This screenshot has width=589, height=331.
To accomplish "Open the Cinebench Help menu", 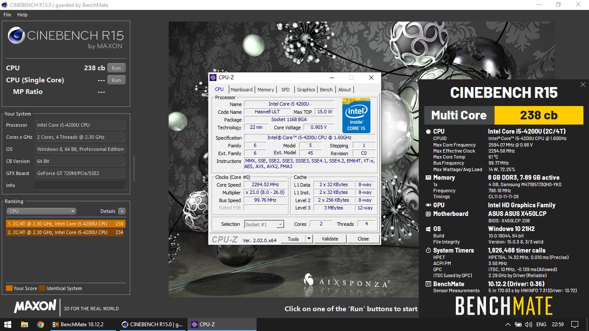I will 22,15.
